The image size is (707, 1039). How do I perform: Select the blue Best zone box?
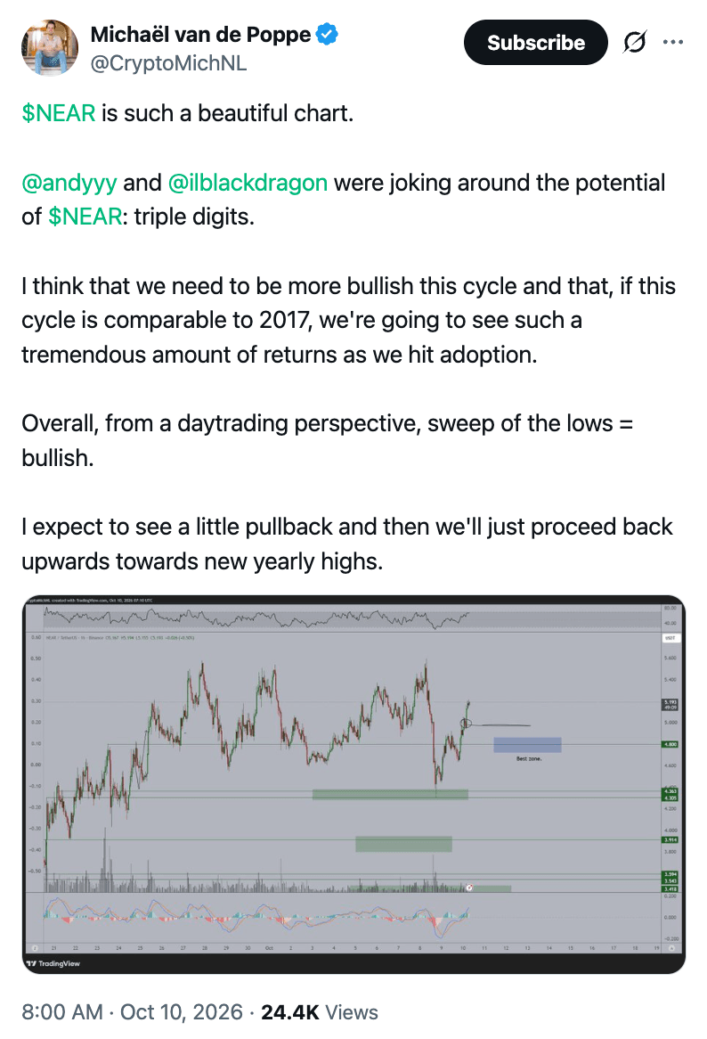point(527,745)
